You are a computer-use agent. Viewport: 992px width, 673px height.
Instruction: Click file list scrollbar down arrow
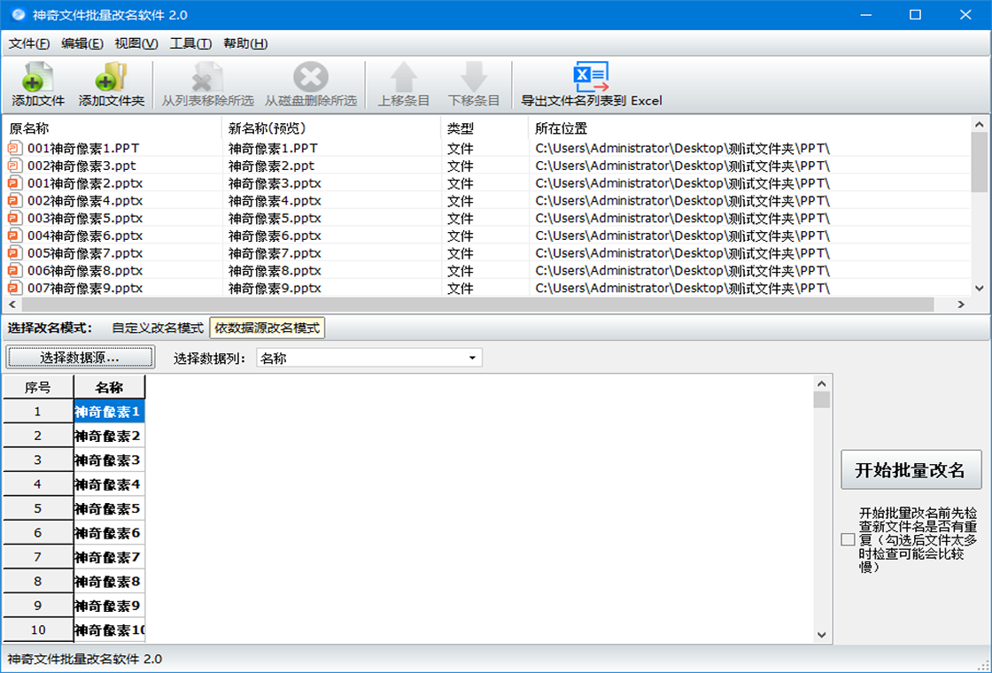[x=979, y=288]
